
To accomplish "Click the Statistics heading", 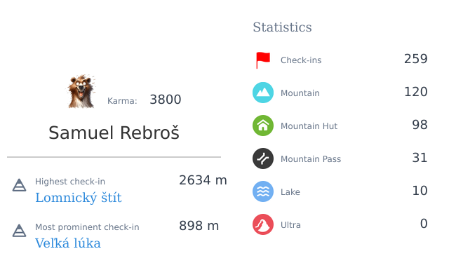I will 282,27.
